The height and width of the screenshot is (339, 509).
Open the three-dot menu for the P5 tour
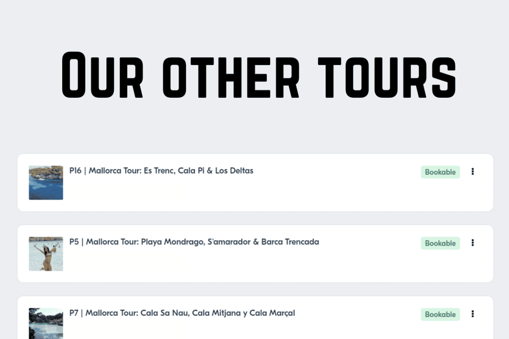[x=473, y=243]
